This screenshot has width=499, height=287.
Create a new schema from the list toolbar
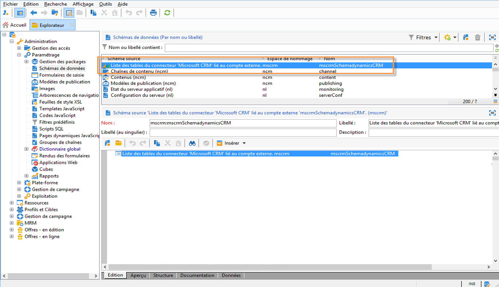466,37
